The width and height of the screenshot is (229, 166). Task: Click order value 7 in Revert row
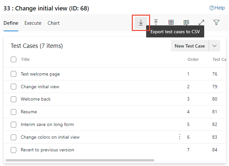[x=188, y=150]
